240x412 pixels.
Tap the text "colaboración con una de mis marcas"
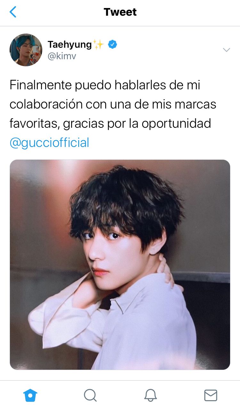pos(113,104)
